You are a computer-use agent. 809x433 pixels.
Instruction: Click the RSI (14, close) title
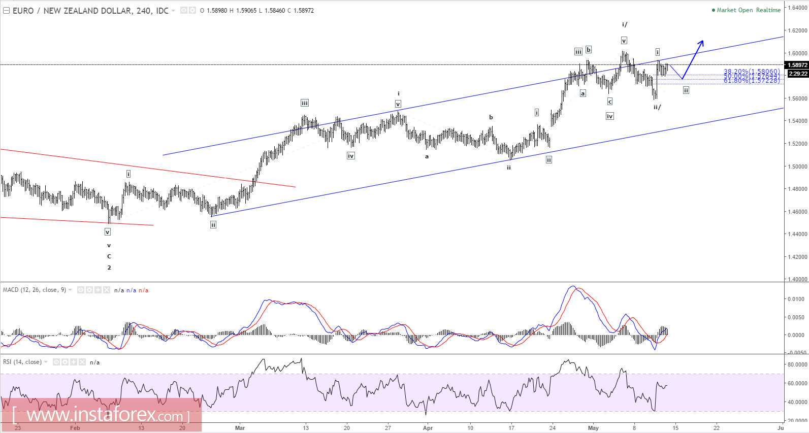(x=22, y=362)
